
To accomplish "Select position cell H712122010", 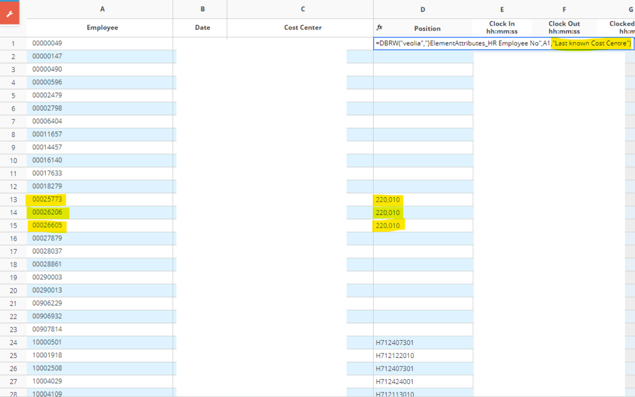I will click(x=394, y=355).
